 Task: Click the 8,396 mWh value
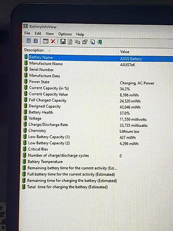(x=129, y=95)
